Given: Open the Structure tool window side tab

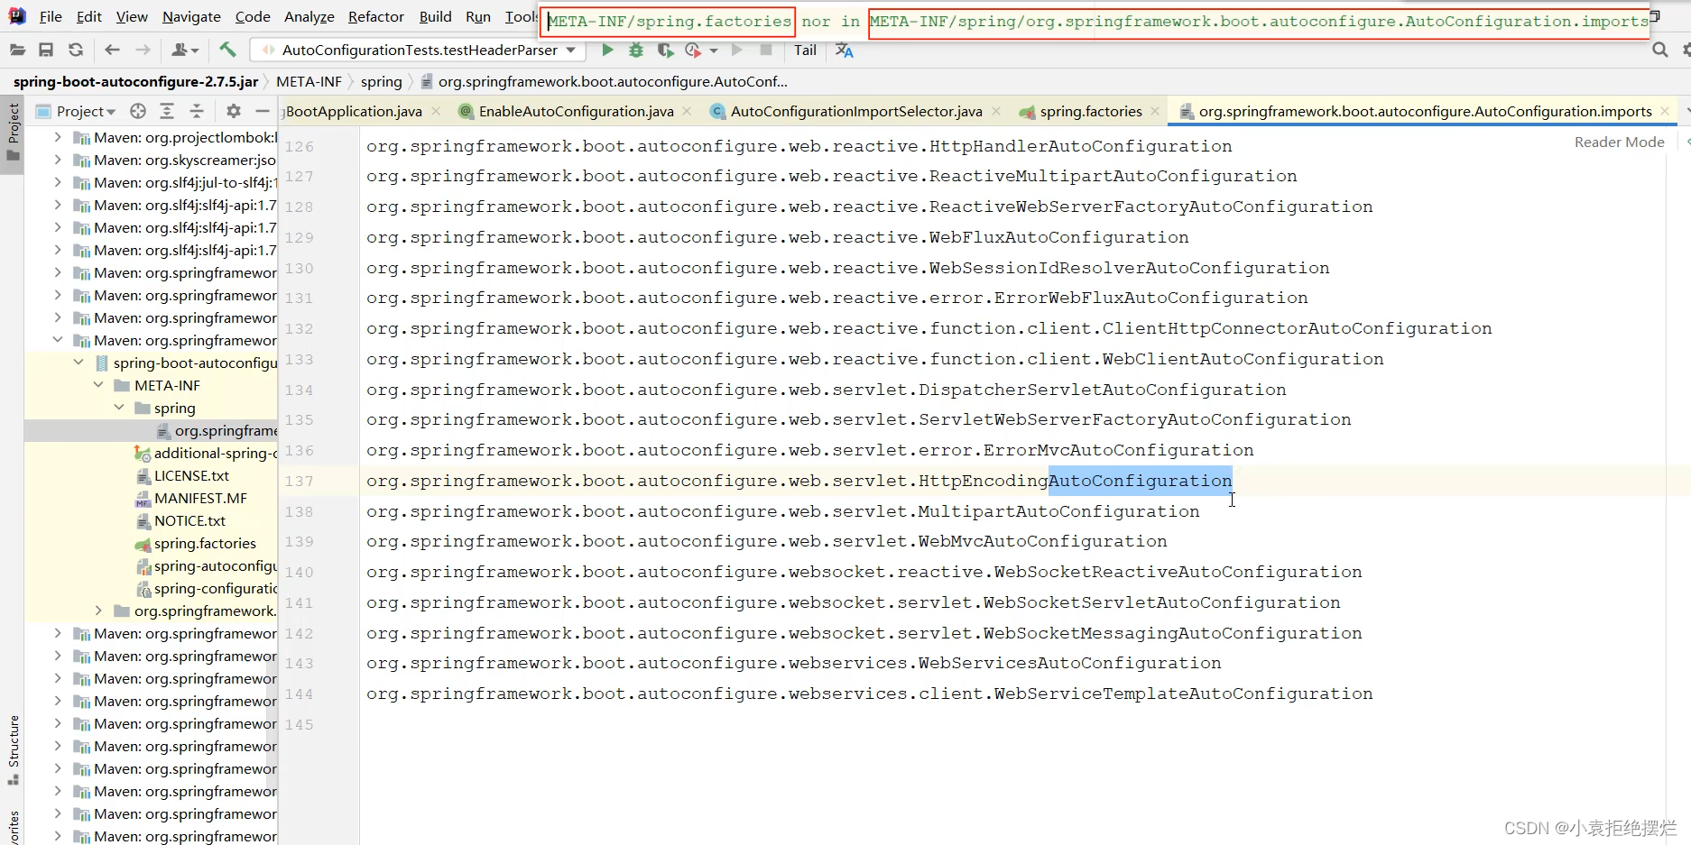Looking at the screenshot, I should [13, 749].
